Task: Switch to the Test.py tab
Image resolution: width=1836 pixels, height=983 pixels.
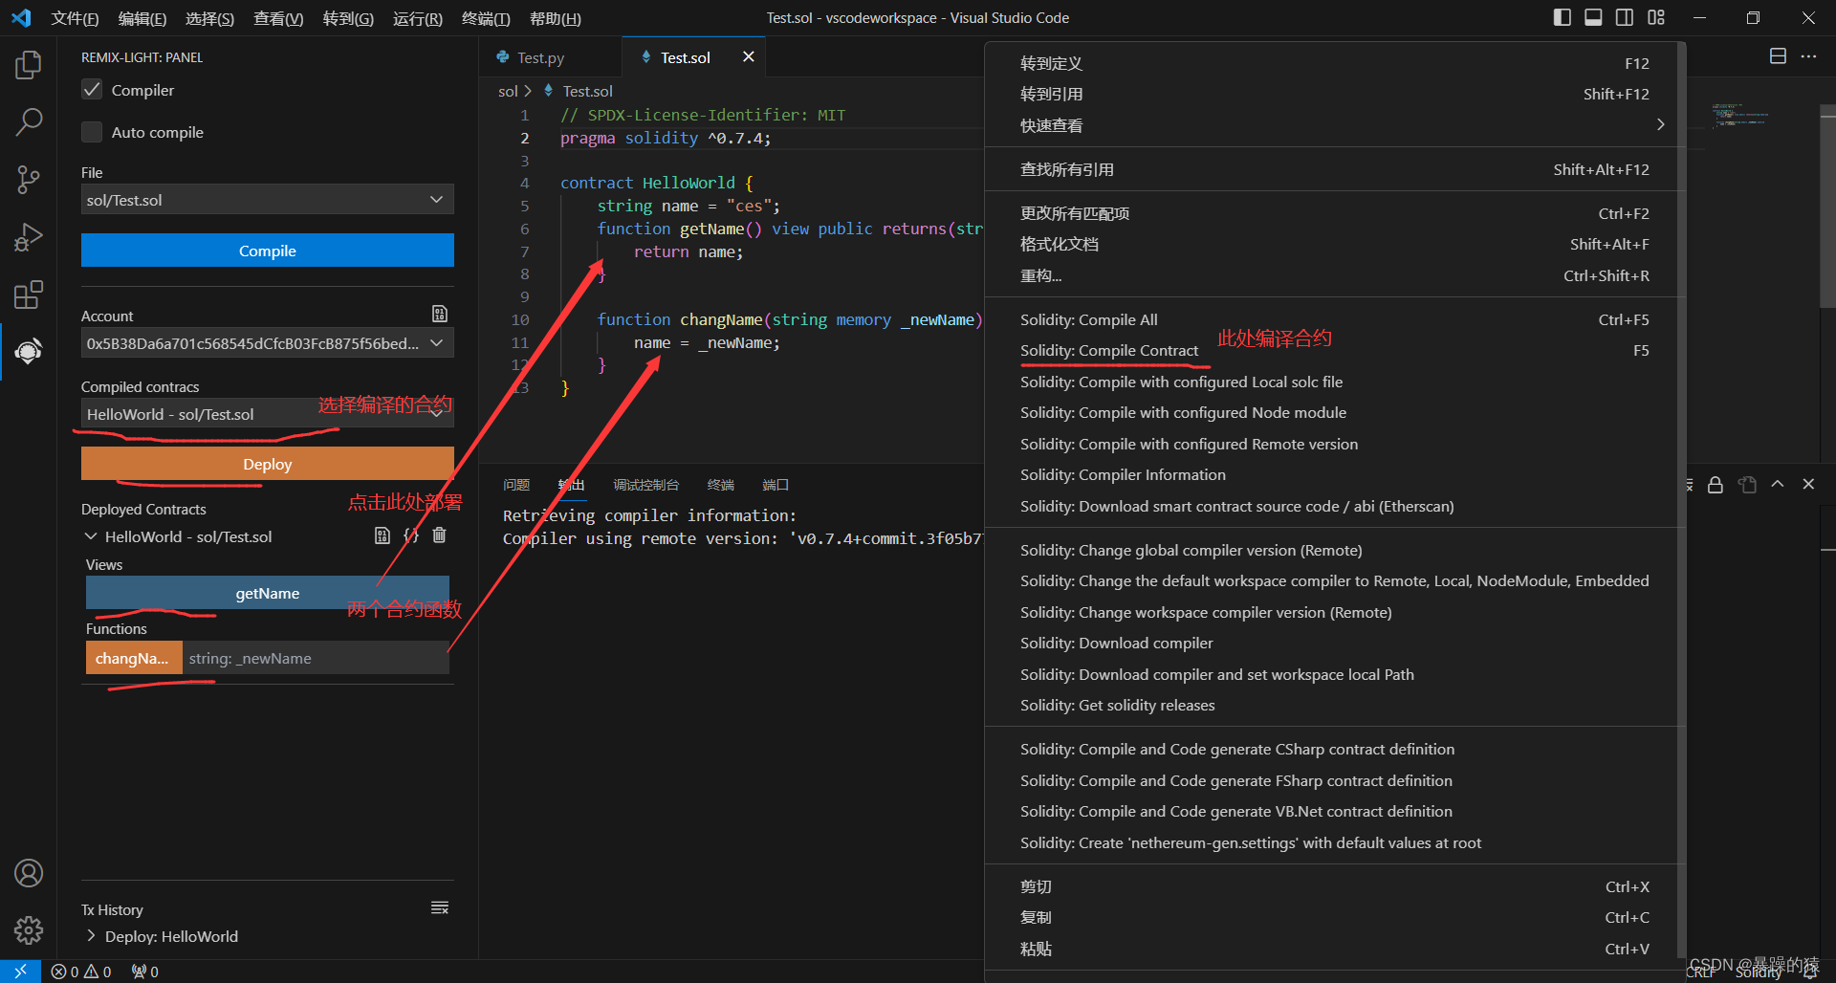Action: tap(540, 56)
